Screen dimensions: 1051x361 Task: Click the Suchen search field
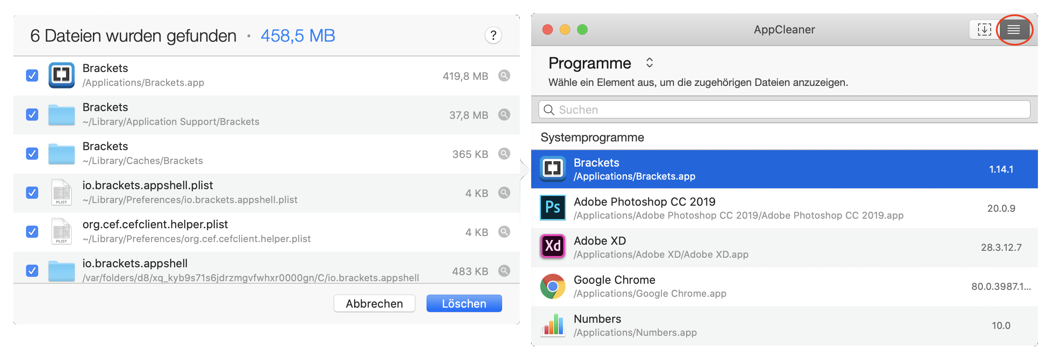pyautogui.click(x=784, y=110)
